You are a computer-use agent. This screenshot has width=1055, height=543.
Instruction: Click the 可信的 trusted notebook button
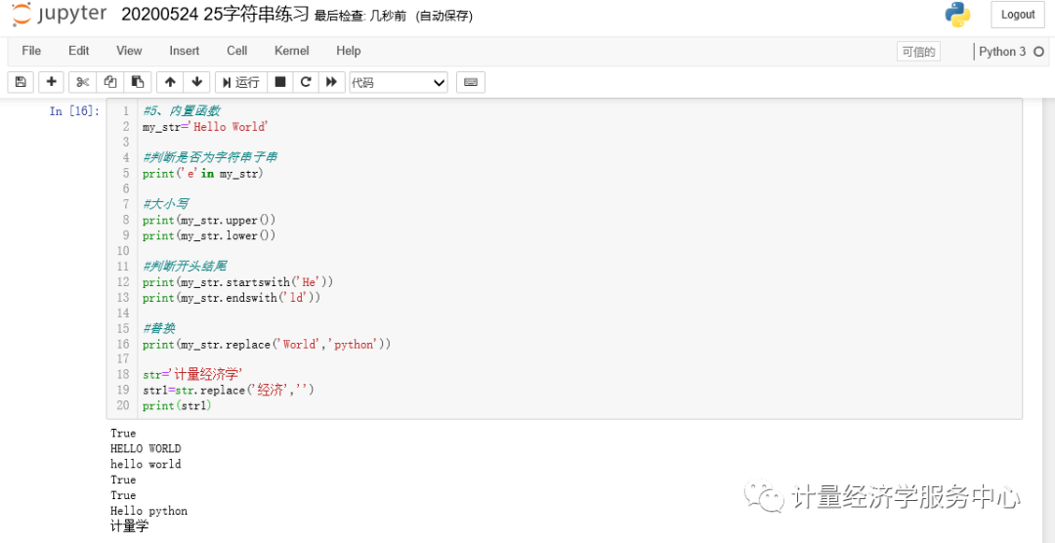tap(918, 52)
